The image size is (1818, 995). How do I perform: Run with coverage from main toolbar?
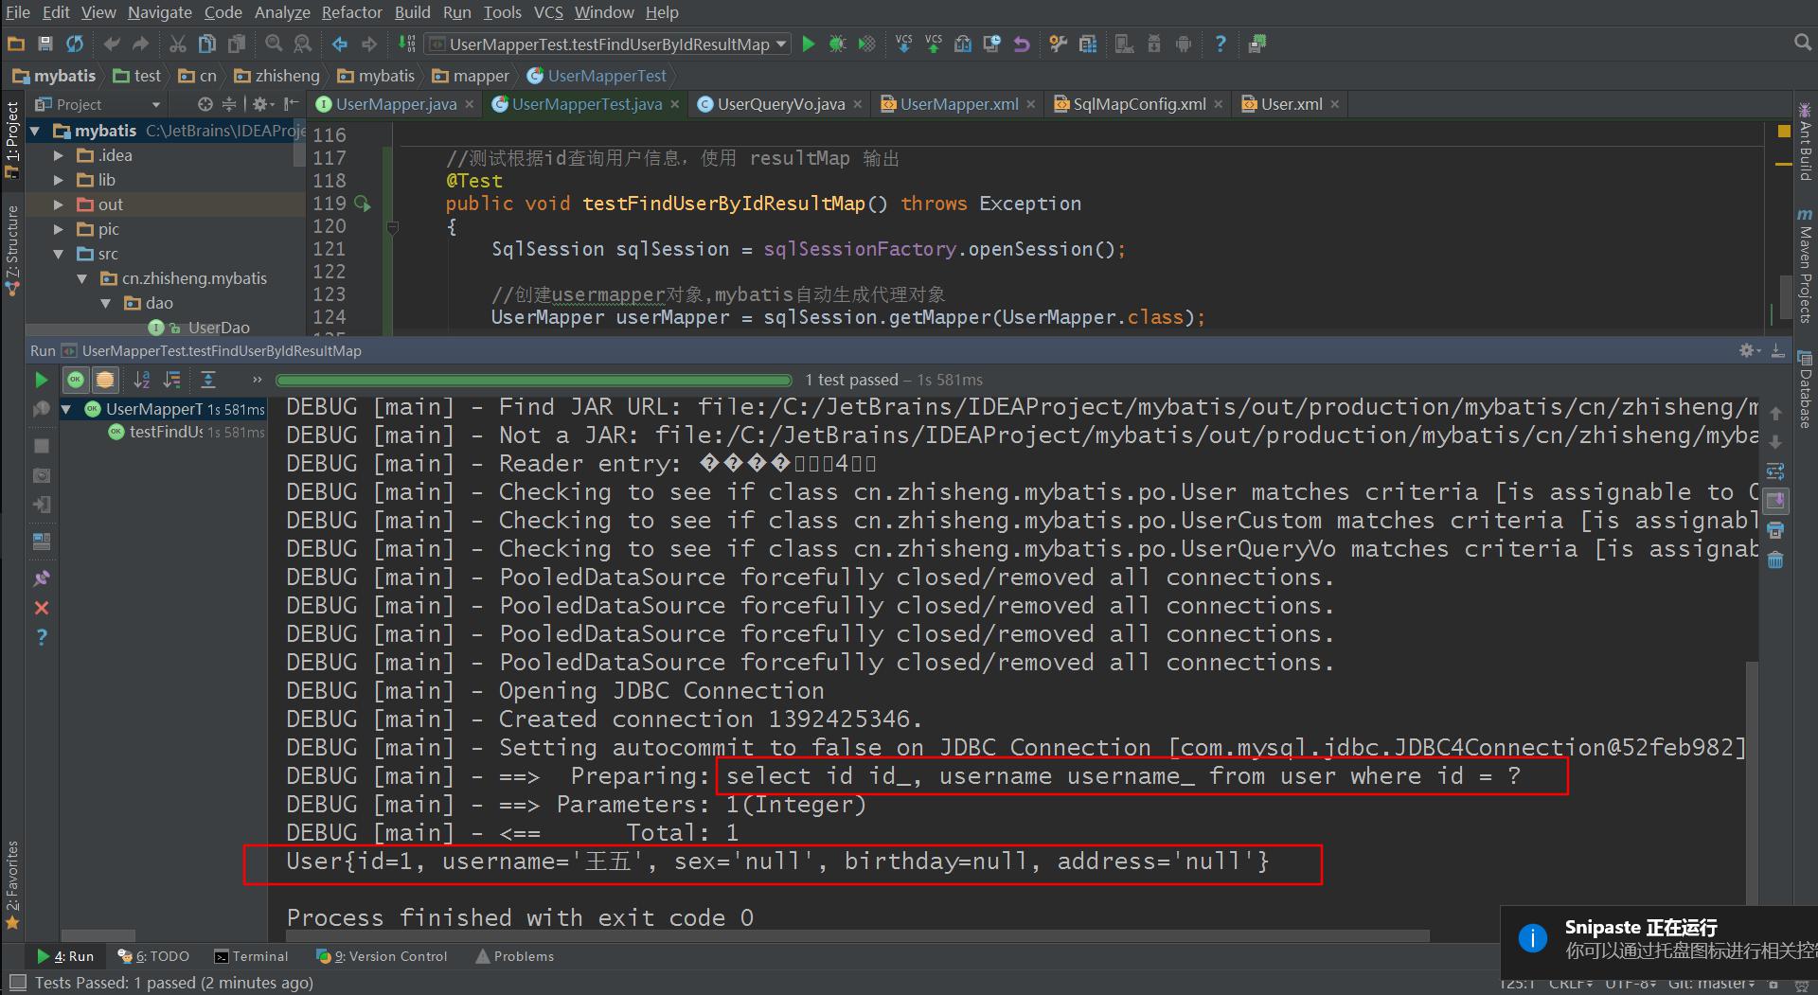(866, 44)
